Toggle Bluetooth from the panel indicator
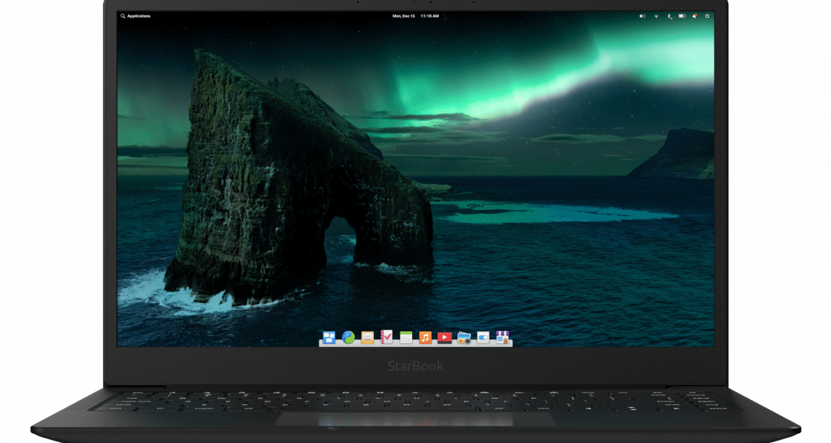831x443 pixels. [670, 15]
